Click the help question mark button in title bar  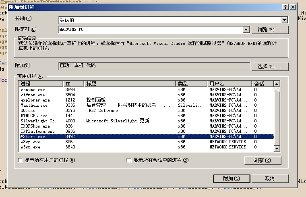(x=285, y=7)
